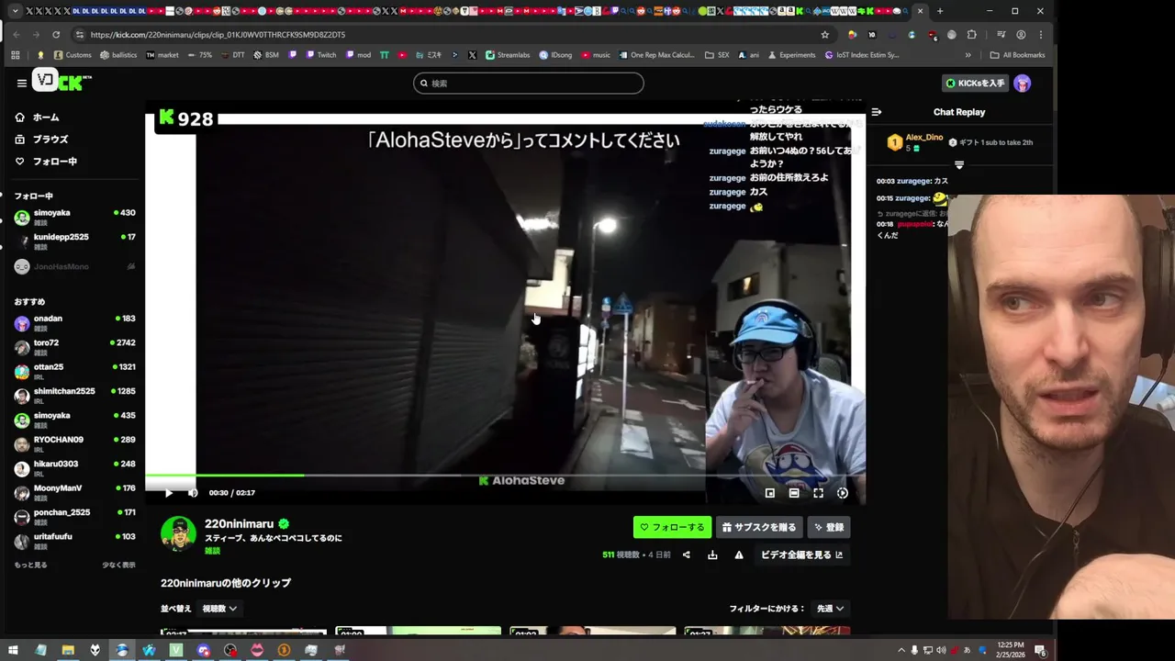Open the browser extensions puzzle icon

click(x=972, y=35)
